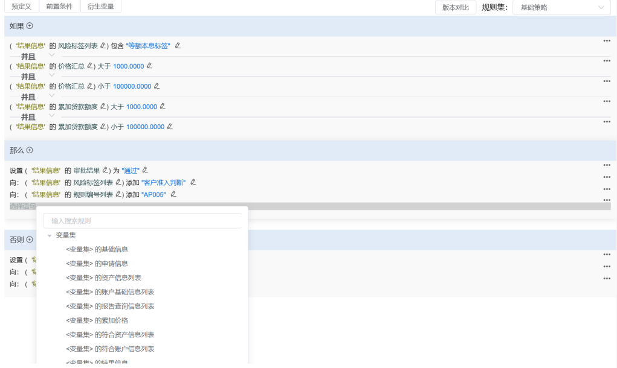Screen dimensions: 617x368
Task: Click the plus icon next to 如果
Action: [30, 26]
